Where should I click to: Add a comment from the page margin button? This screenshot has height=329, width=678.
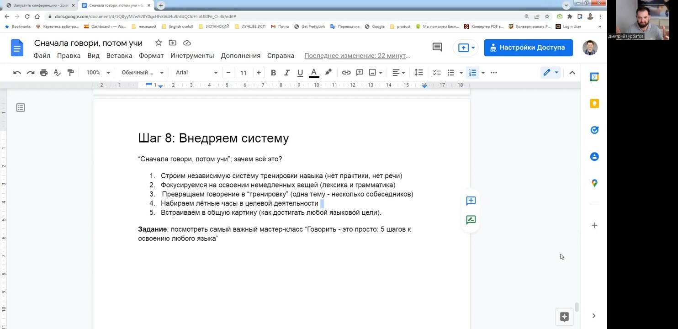[471, 201]
